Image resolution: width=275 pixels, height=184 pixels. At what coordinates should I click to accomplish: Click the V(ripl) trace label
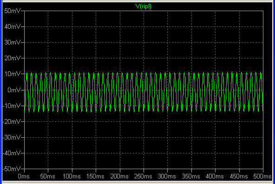(x=143, y=6)
